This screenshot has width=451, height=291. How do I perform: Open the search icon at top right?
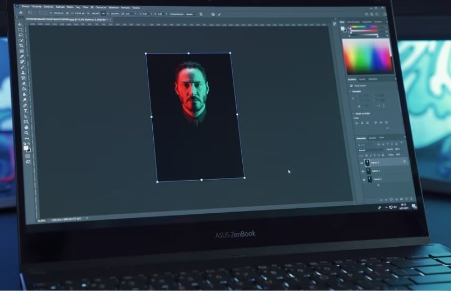(x=372, y=15)
